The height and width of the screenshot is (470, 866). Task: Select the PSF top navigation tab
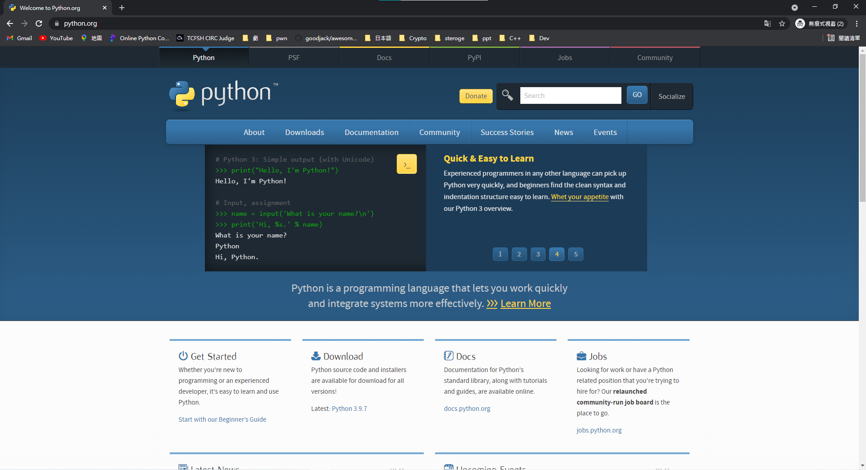pyautogui.click(x=294, y=57)
